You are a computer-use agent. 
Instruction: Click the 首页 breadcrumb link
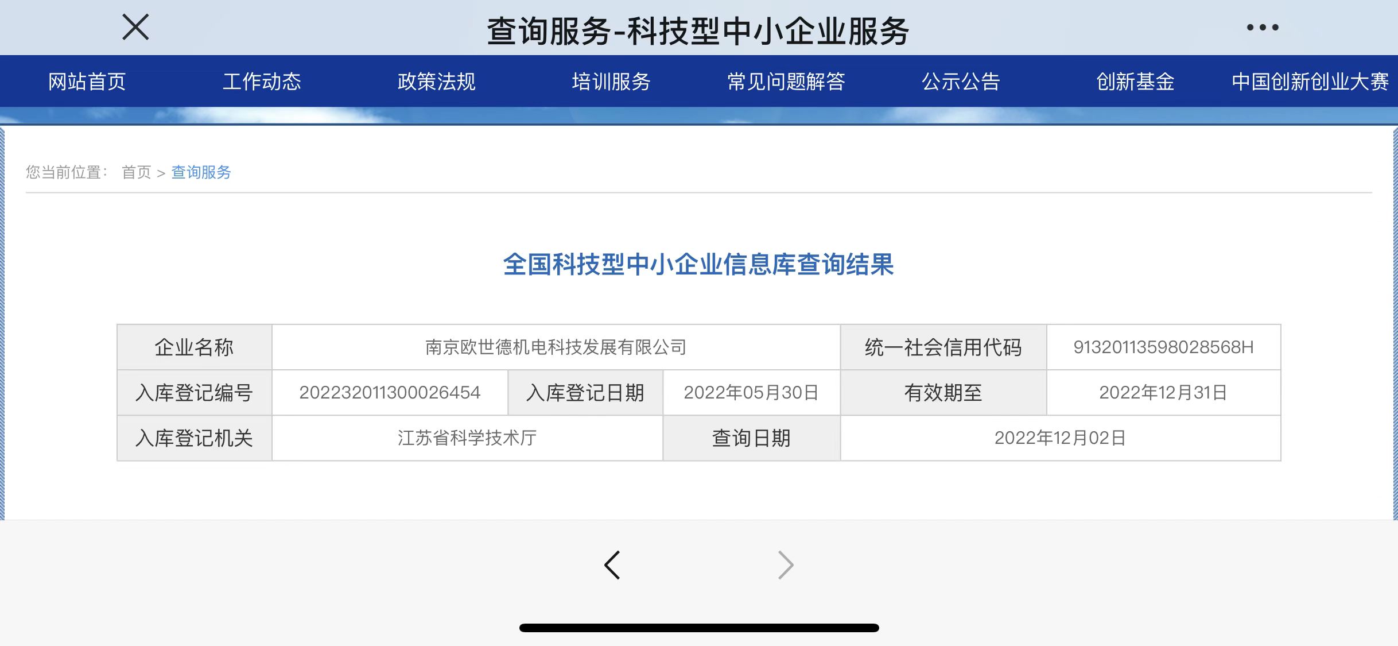click(x=137, y=172)
